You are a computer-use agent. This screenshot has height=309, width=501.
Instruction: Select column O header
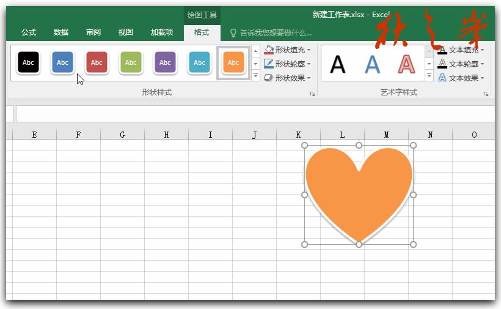(x=474, y=135)
